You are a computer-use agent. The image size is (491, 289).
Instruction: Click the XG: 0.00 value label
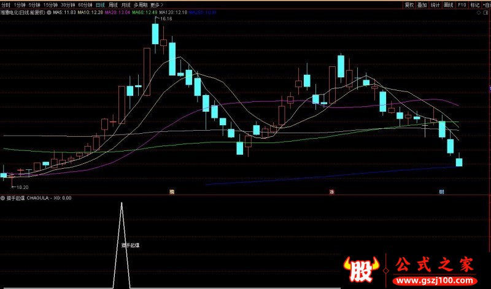(x=63, y=198)
